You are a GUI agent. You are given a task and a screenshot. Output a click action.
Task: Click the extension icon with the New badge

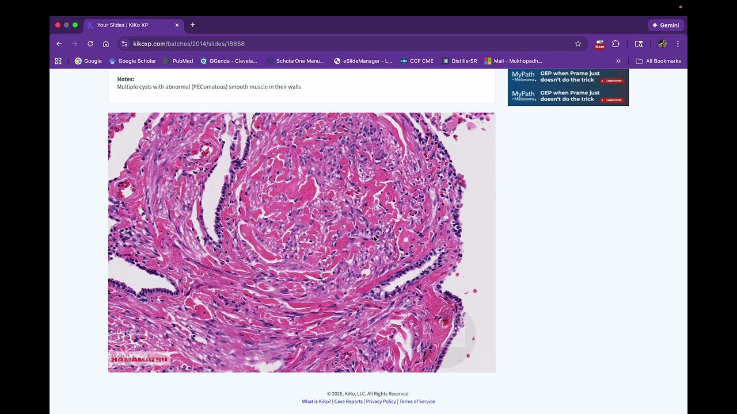point(599,44)
